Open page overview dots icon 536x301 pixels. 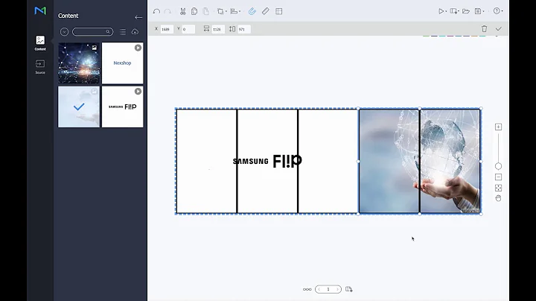pos(307,289)
